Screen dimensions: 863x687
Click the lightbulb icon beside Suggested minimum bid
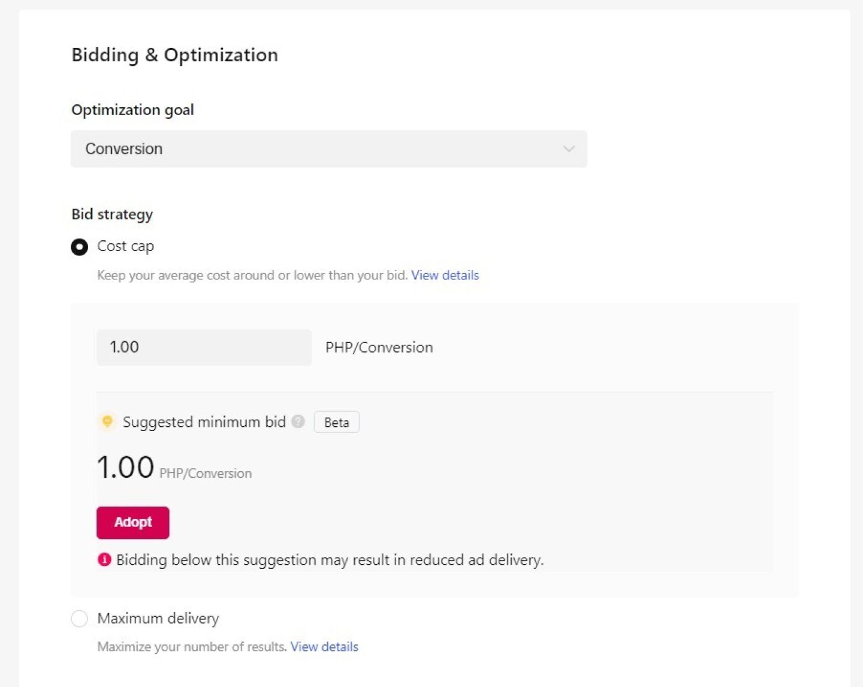pos(107,421)
